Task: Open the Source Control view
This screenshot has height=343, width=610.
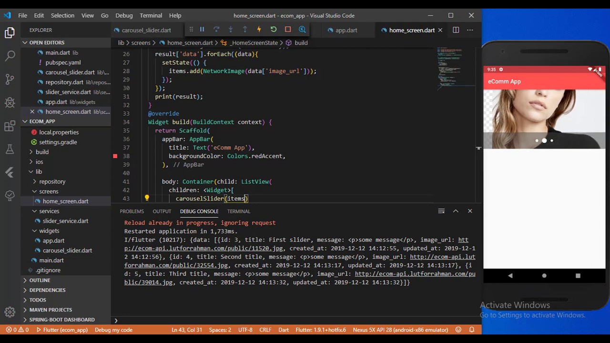Action: point(10,79)
